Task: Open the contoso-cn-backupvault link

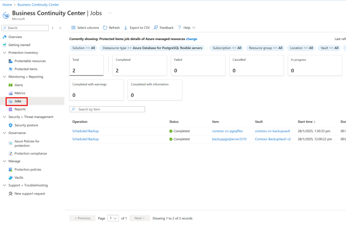Action: point(272,131)
